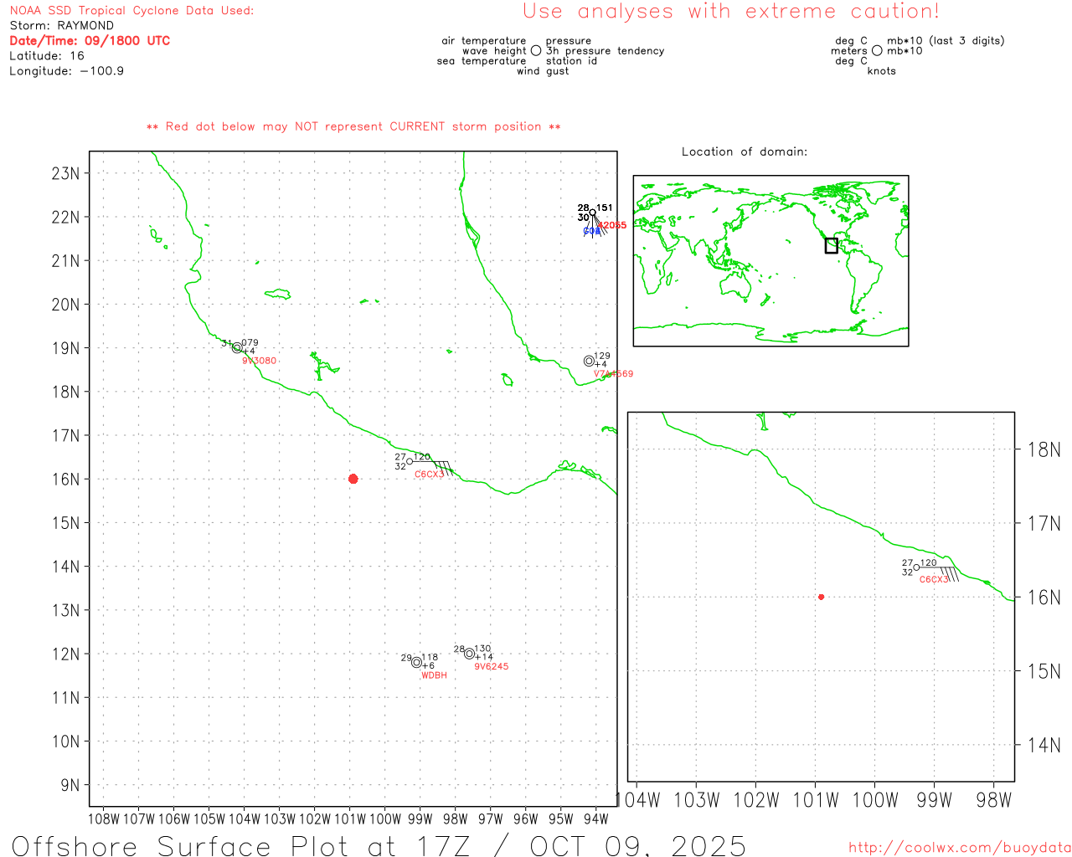Click the small red storm dot in zoomed inset map
The image size is (1072, 857).
tap(821, 597)
